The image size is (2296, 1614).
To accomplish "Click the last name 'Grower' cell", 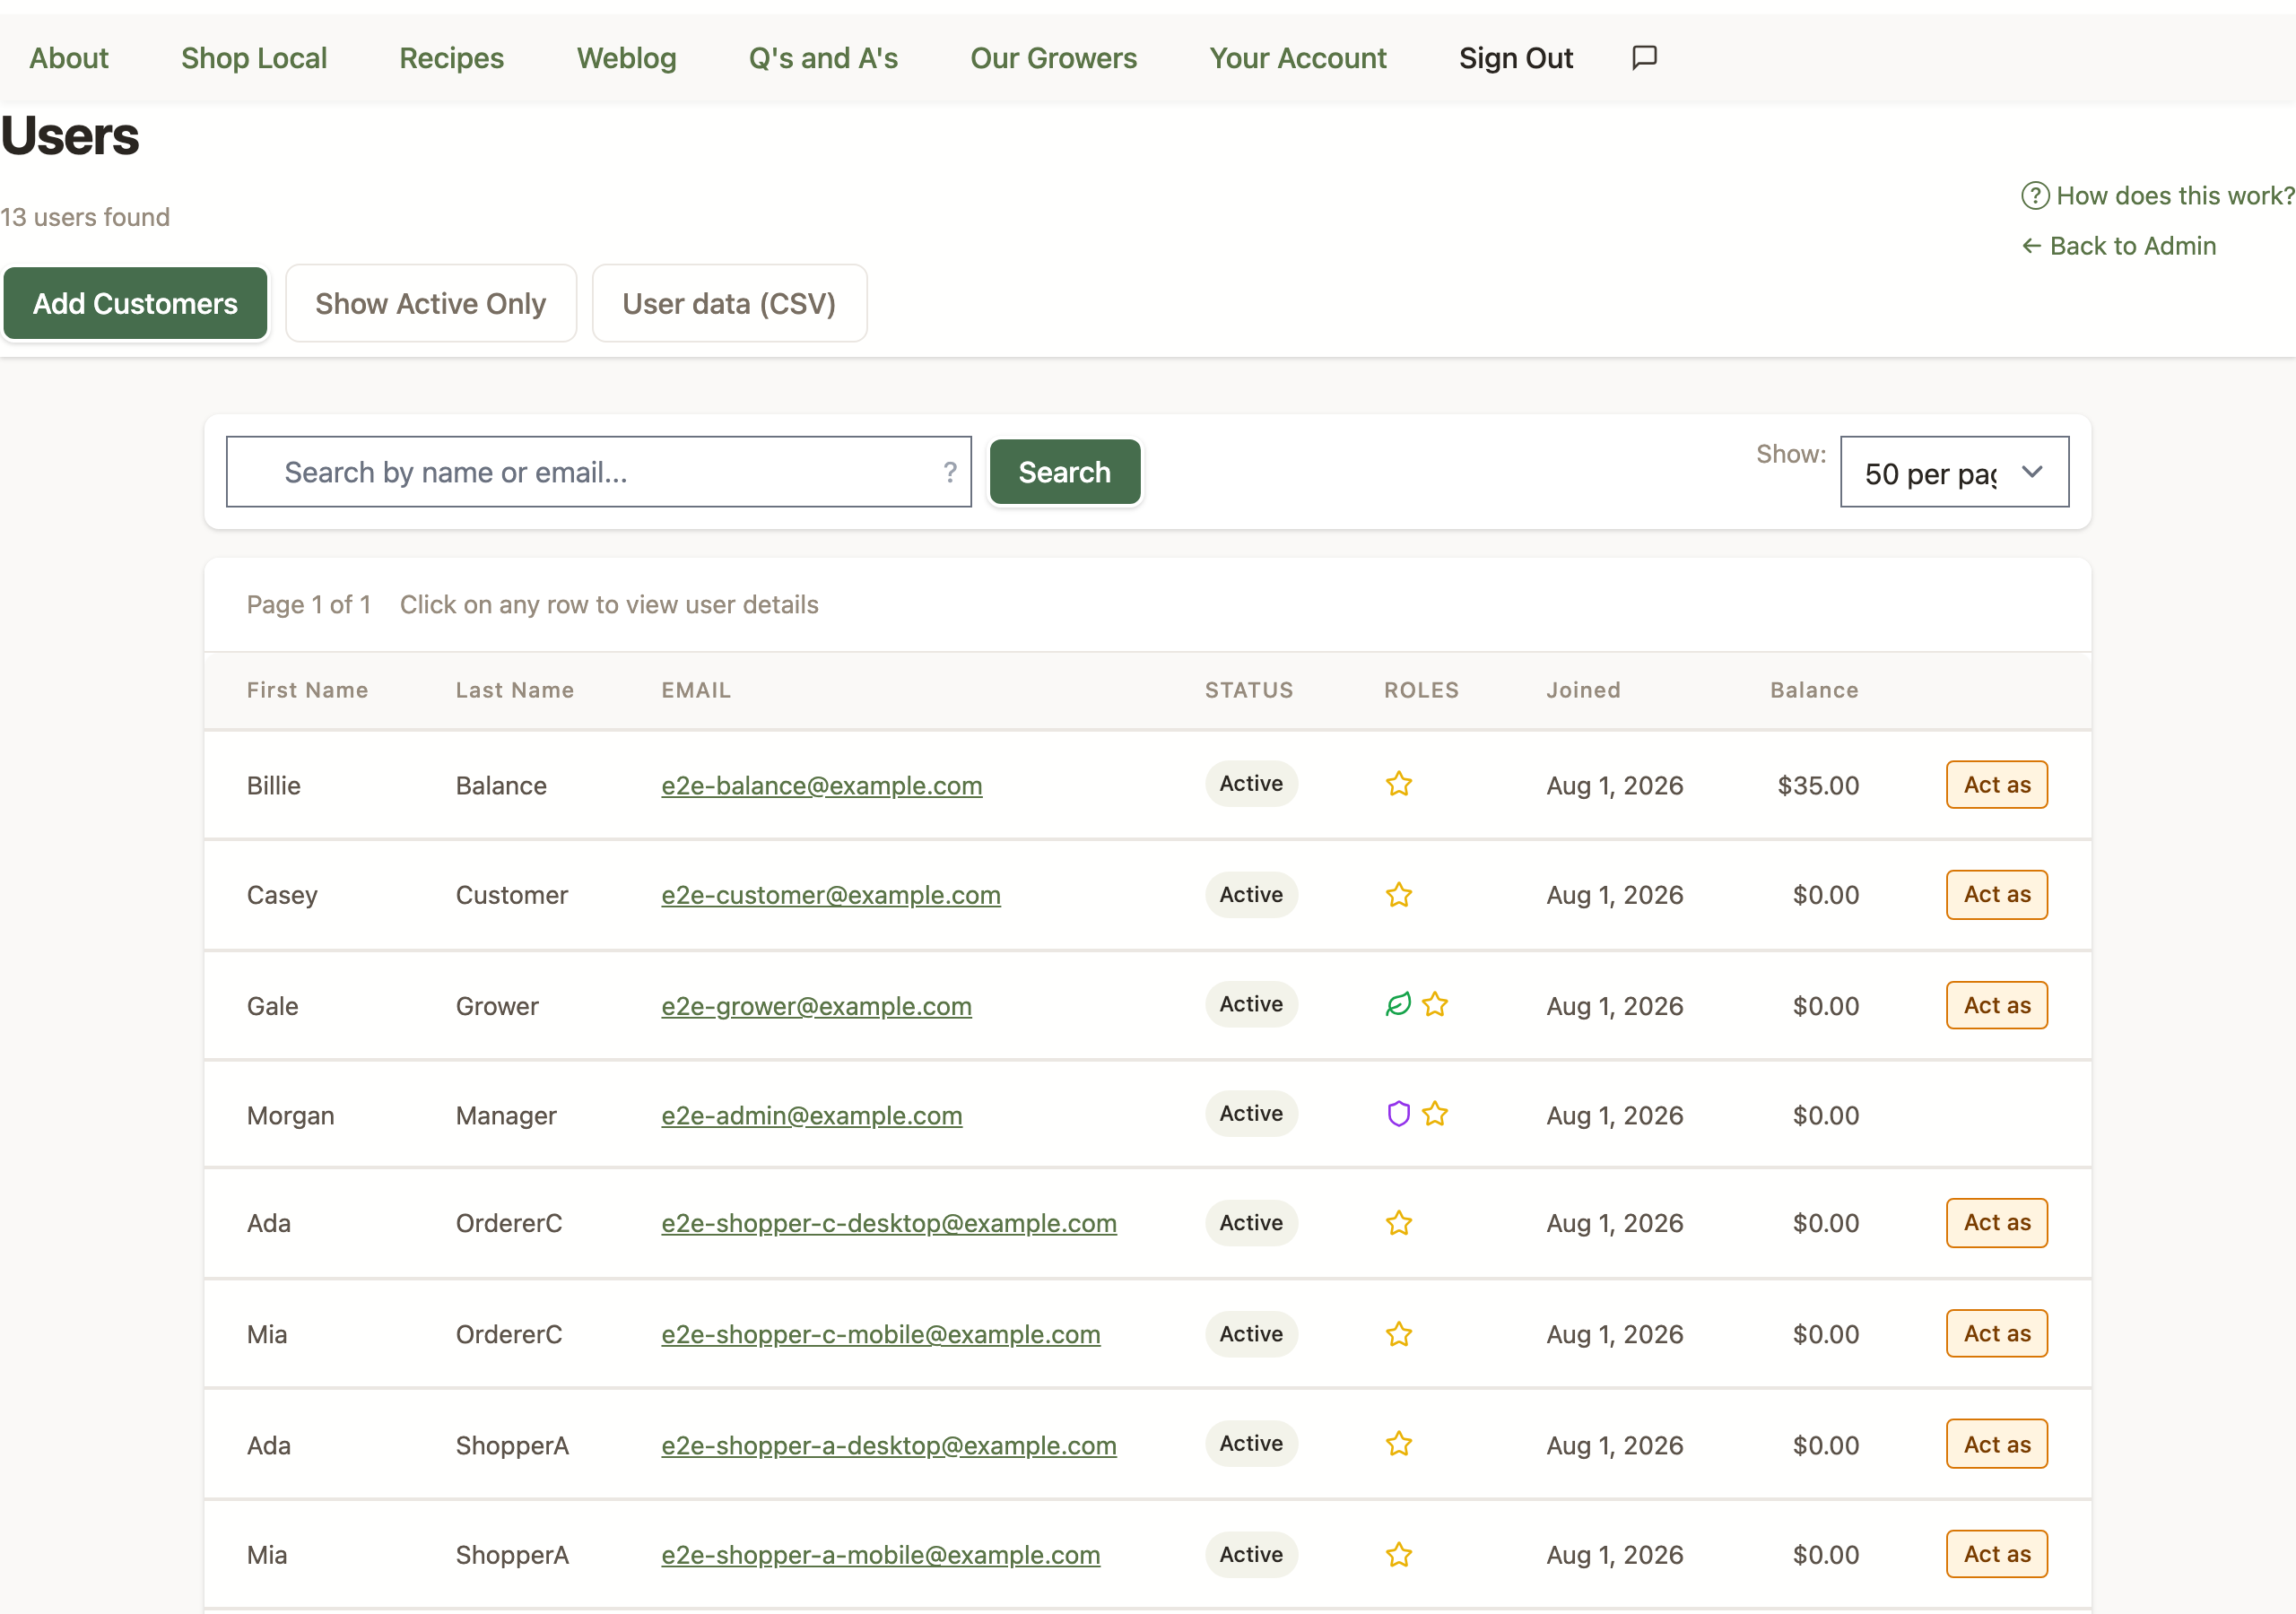I will pos(497,1006).
